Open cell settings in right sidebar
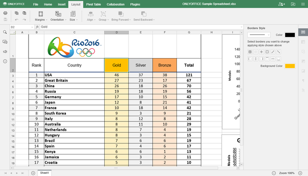308x176 pixels. click(x=303, y=32)
